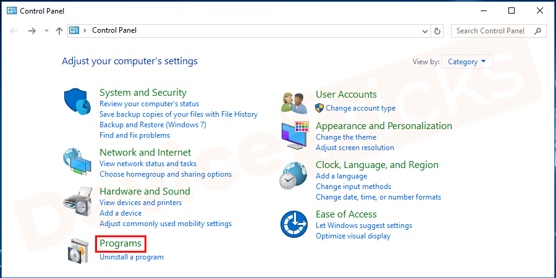Open System and Security category
Viewport: 556px width, 278px height.
click(x=143, y=93)
